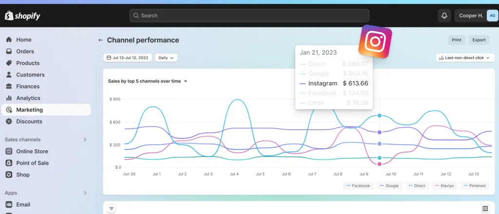The width and height of the screenshot is (499, 214).
Task: Toggle the Klaviyo legend series
Action: tap(444, 186)
